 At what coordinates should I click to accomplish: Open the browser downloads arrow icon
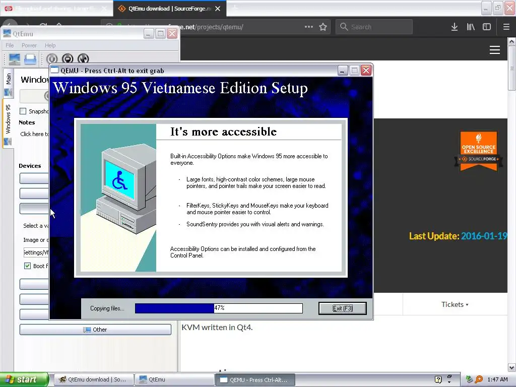[x=455, y=27]
